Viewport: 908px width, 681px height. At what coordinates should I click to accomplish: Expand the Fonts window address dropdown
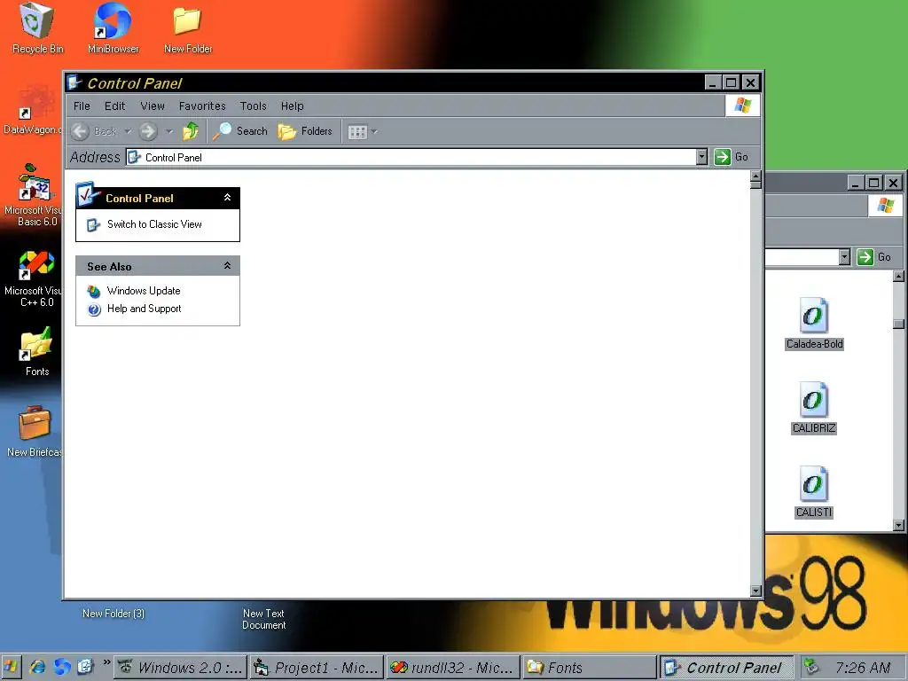844,256
